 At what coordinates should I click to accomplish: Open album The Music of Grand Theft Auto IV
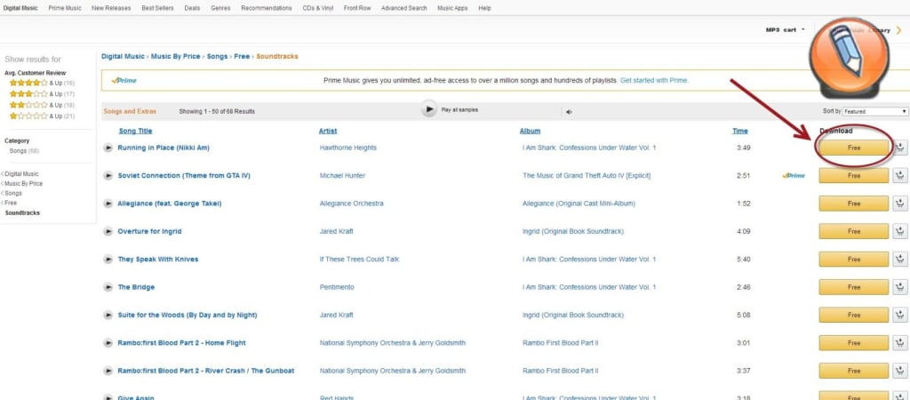(587, 176)
